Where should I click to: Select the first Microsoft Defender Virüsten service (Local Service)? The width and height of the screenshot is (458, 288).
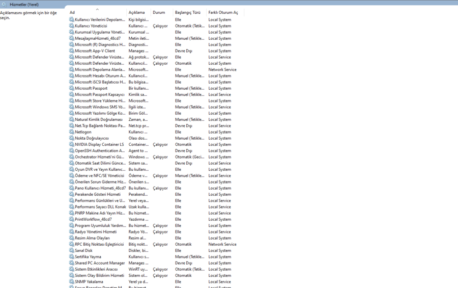coord(156,57)
